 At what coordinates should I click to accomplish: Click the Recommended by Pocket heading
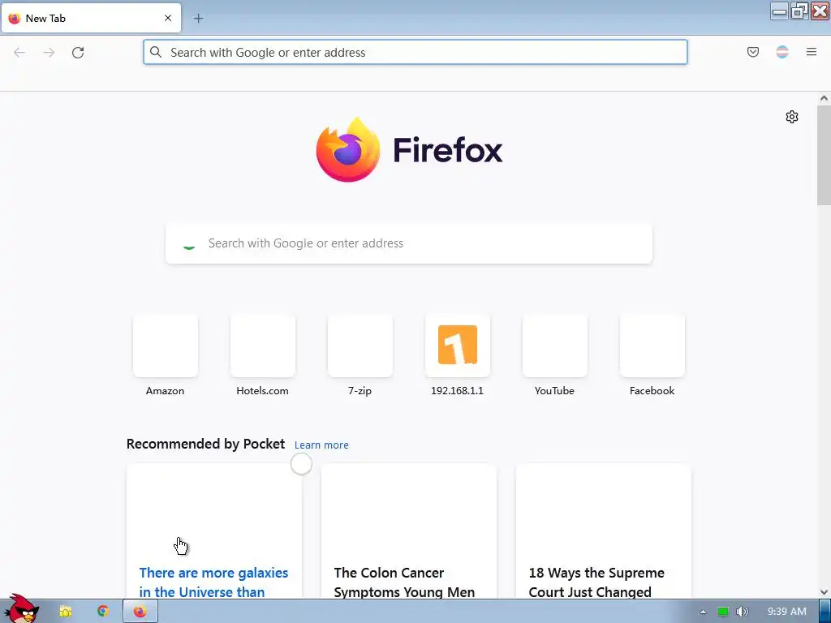click(205, 444)
